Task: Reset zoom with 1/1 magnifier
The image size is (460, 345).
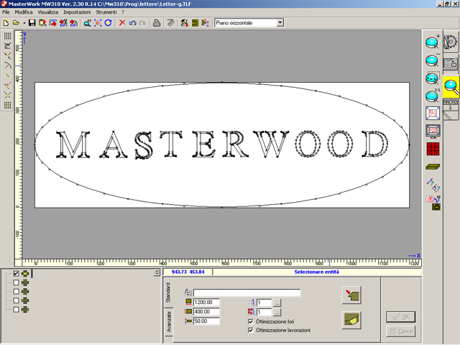Action: point(433,96)
